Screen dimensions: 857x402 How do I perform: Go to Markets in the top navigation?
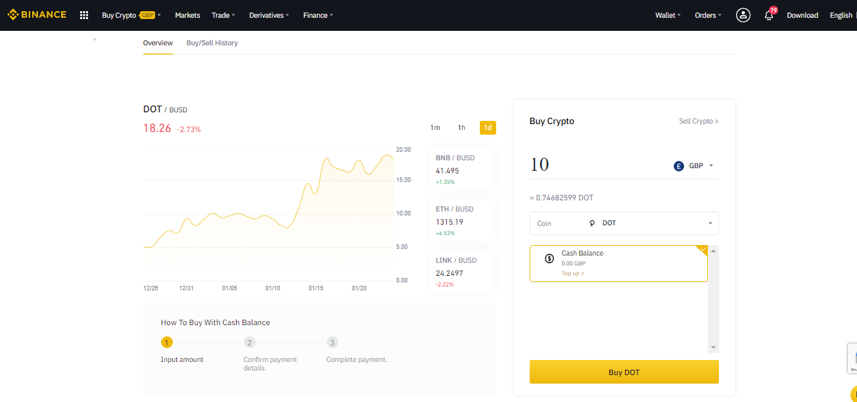click(187, 15)
